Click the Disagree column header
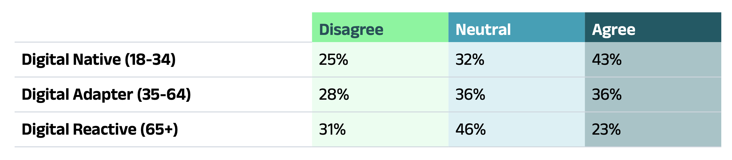732x160 pixels. 351,30
